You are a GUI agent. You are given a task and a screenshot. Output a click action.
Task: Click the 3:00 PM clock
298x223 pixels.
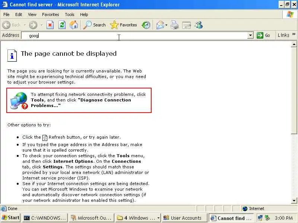[283, 218]
